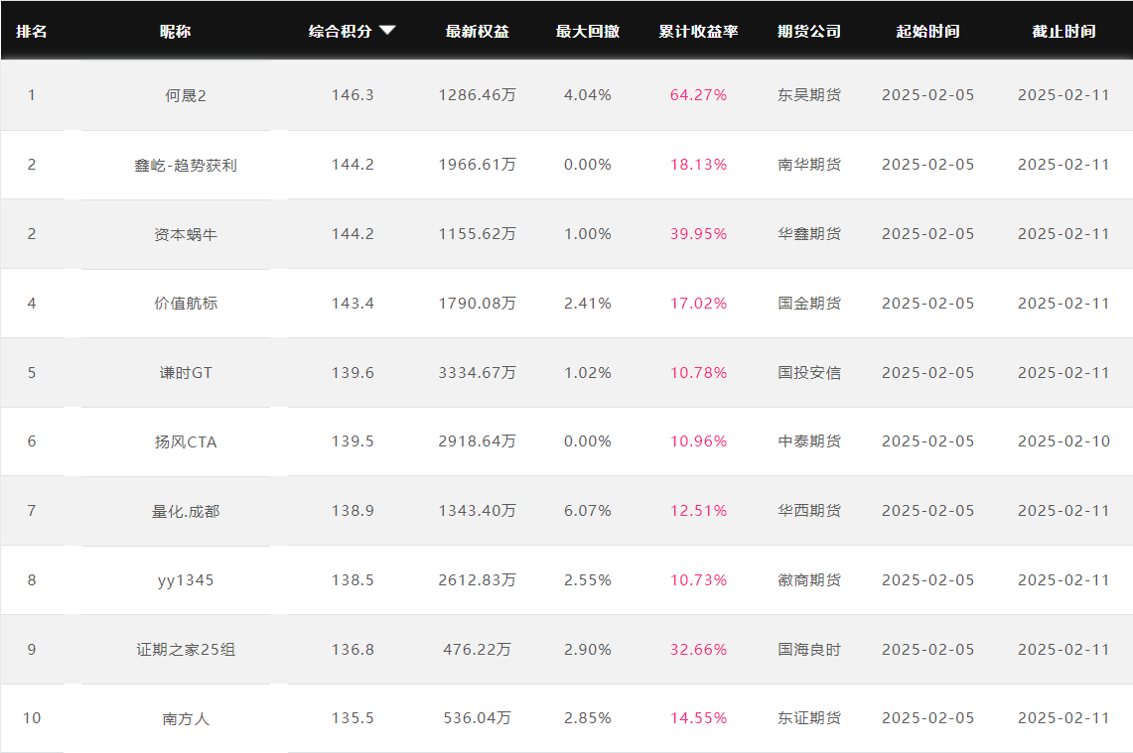Select futures company 徽商期货
The image size is (1133, 753).
[x=809, y=579]
